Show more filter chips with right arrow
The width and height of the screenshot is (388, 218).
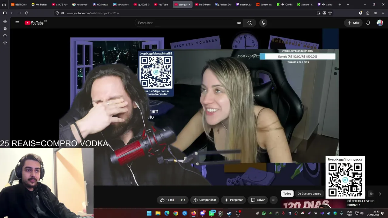point(380,194)
